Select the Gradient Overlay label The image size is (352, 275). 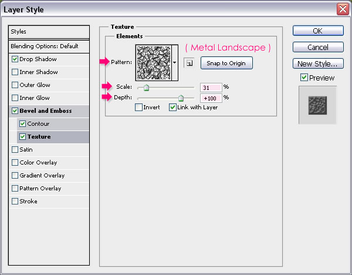[42, 175]
